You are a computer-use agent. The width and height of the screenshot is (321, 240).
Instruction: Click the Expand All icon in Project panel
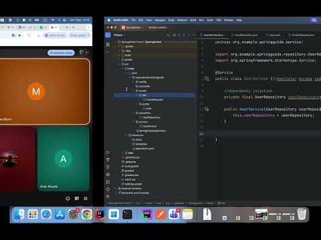179,35
